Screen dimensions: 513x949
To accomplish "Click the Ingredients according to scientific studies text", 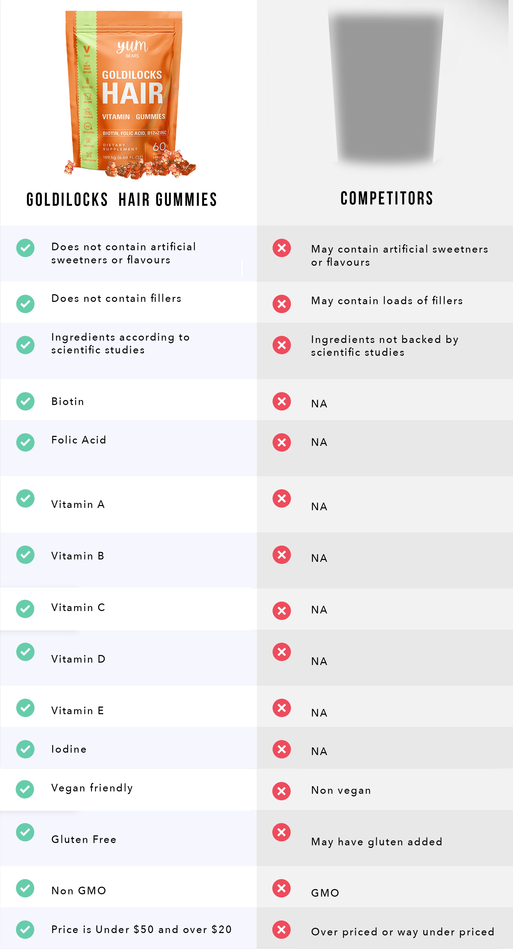I will 121,343.
